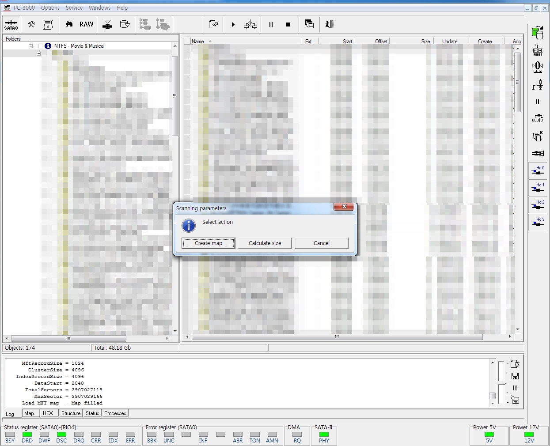Click the sector skip icon in sidebar
This screenshot has width=550, height=446.
(538, 118)
